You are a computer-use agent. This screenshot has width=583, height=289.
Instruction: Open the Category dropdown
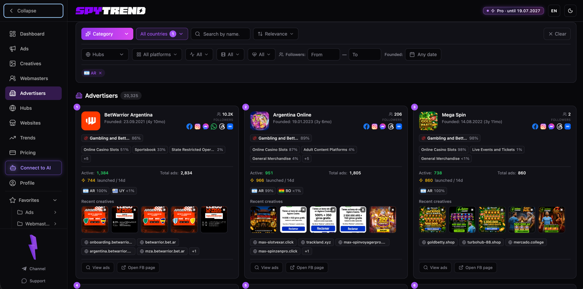(107, 34)
